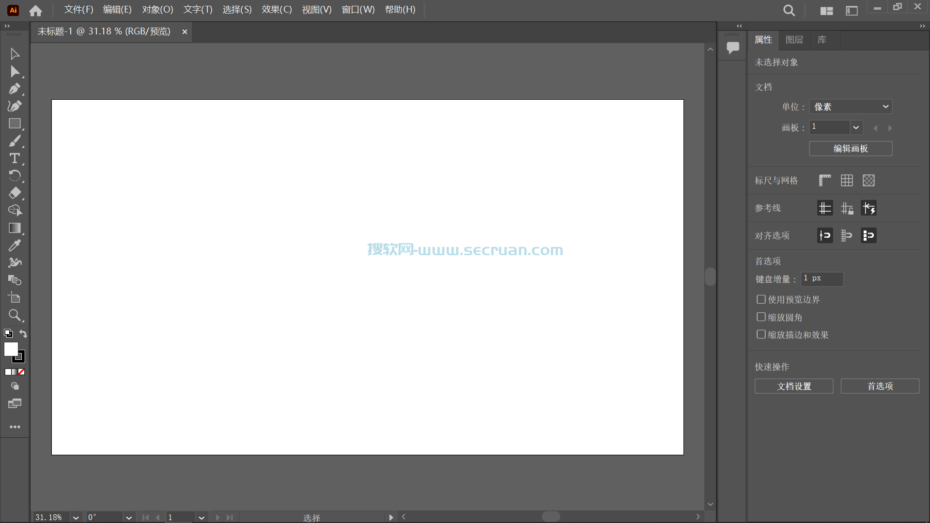Open the 效果(C) menu

(x=277, y=10)
